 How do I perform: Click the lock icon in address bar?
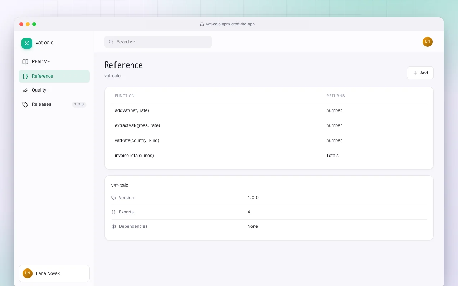(x=202, y=24)
